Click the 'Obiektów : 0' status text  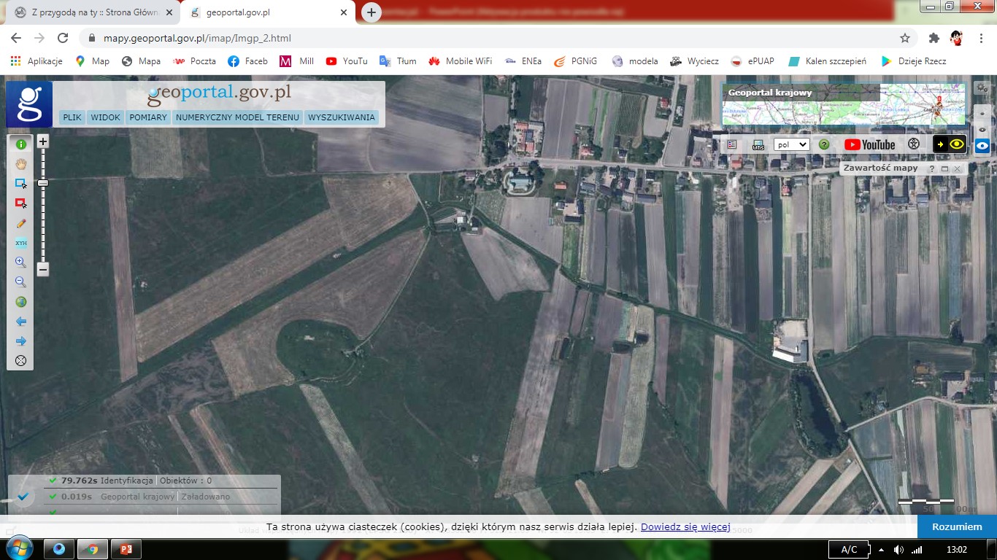[185, 481]
